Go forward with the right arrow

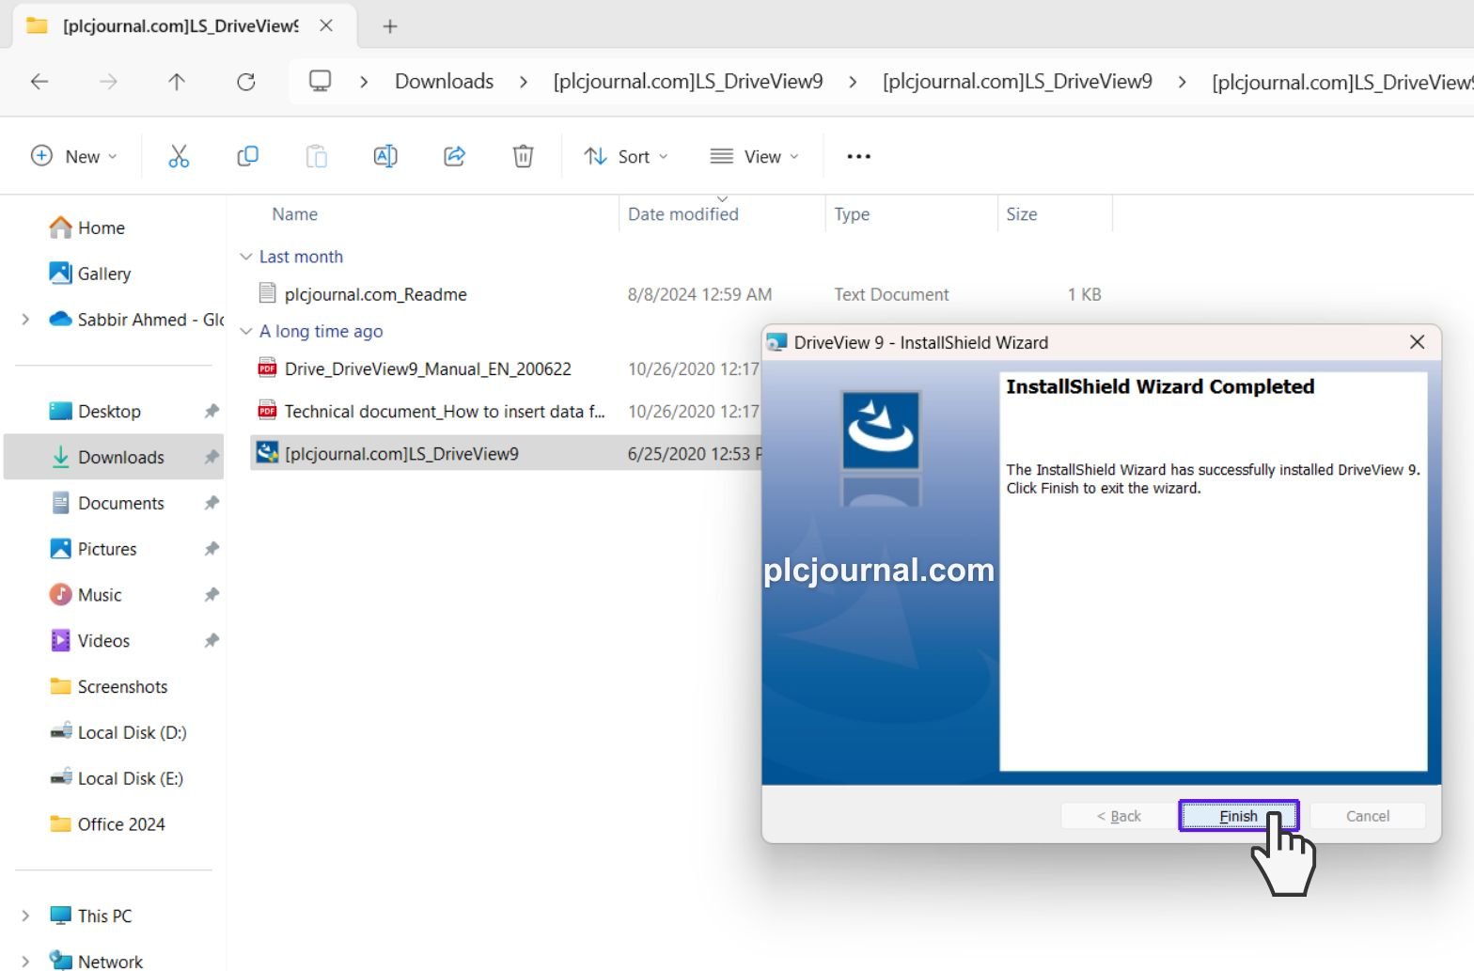point(108,82)
